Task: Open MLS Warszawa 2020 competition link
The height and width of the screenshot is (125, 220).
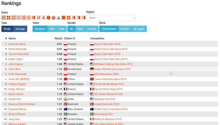Action: [106, 74]
